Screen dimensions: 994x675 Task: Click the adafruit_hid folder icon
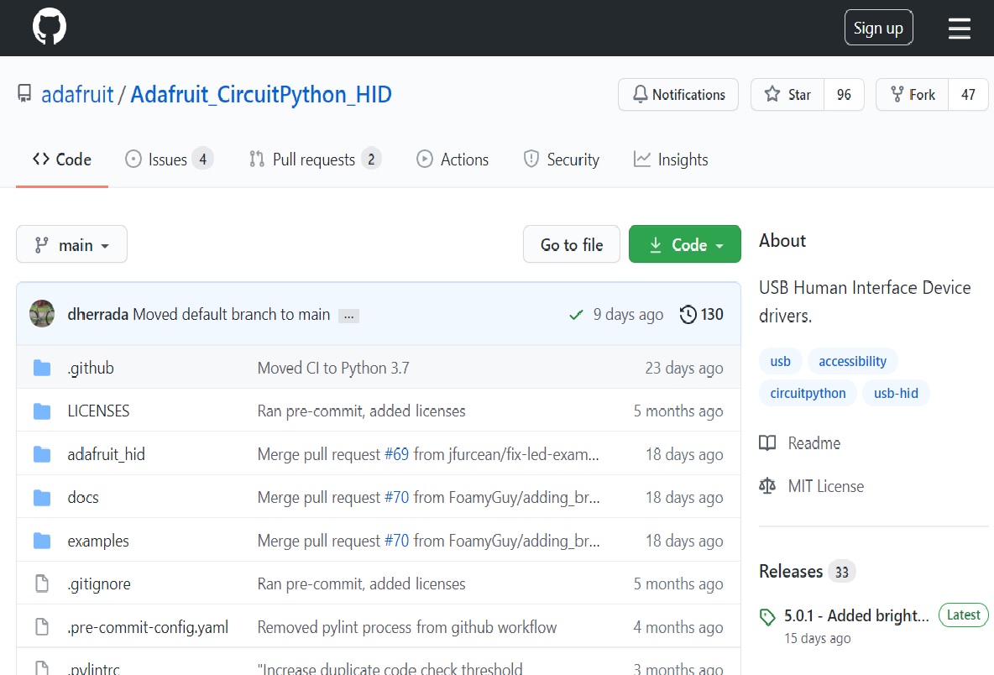[x=42, y=454]
